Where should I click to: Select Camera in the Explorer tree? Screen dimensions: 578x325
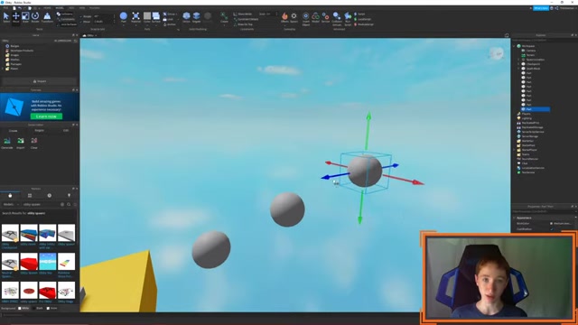[528, 51]
